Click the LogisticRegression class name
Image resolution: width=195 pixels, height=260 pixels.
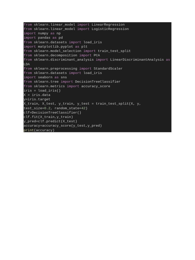pos(110,29)
